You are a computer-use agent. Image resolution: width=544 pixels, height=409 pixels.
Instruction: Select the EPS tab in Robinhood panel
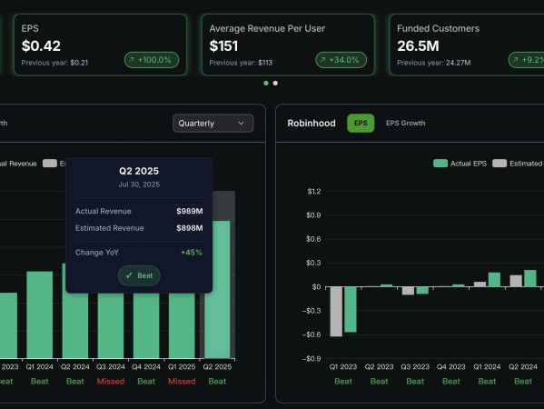361,123
